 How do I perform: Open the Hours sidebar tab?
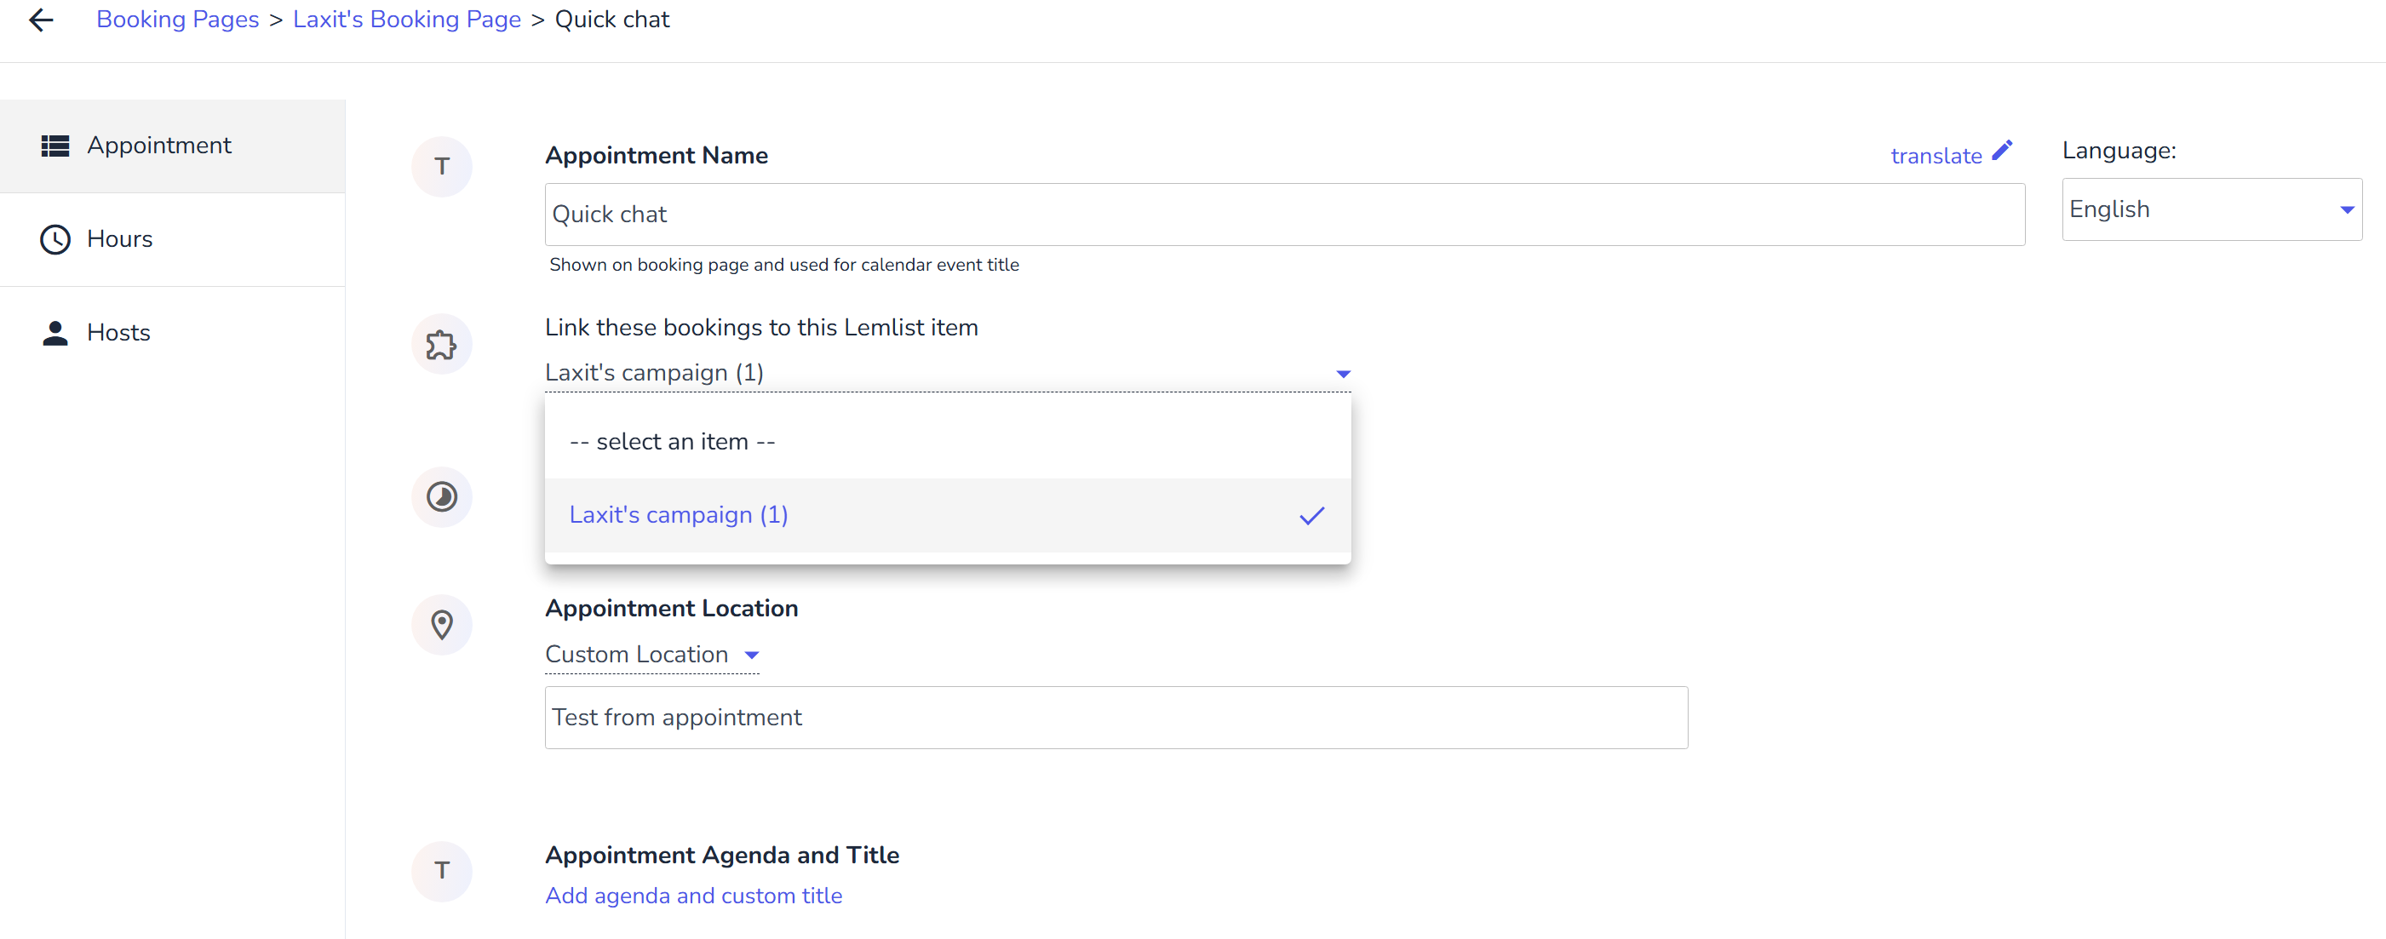(x=172, y=239)
